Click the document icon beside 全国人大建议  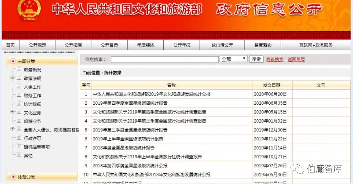coord(19,129)
